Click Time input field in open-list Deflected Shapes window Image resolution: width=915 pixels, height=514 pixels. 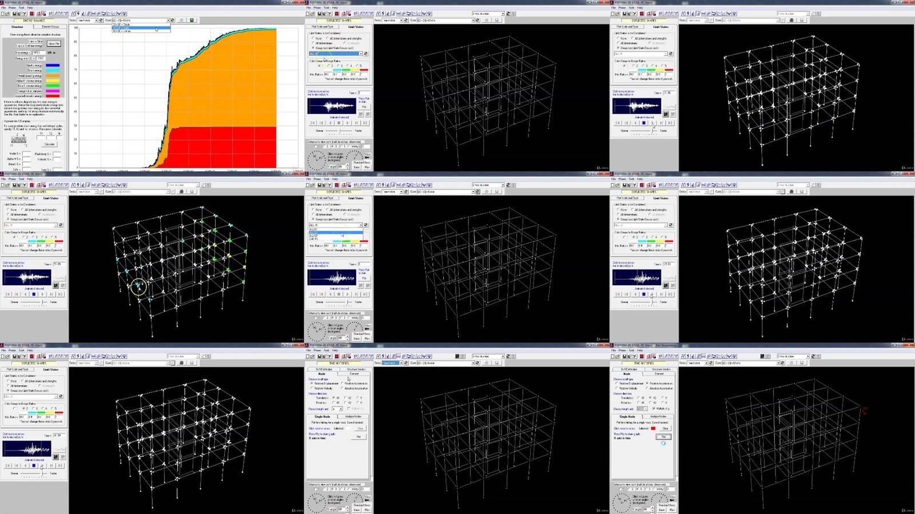coord(364,264)
